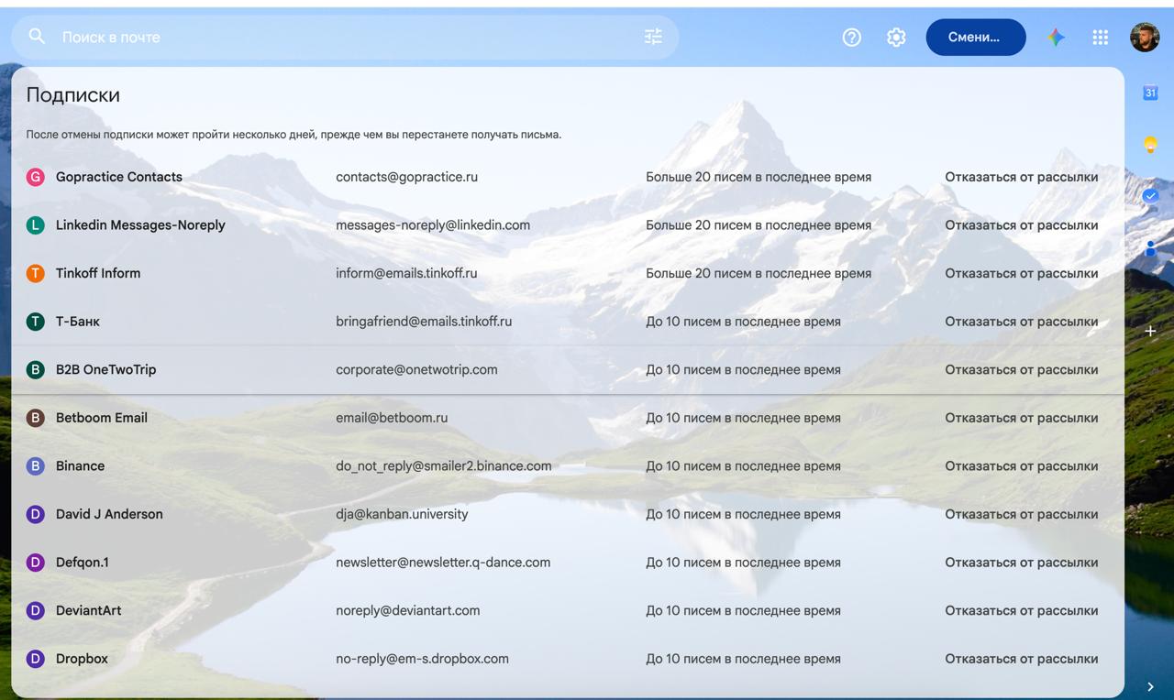The height and width of the screenshot is (700, 1174).
Task: Unsubscribe from Defqon.1 newsletter
Action: coord(1022,563)
